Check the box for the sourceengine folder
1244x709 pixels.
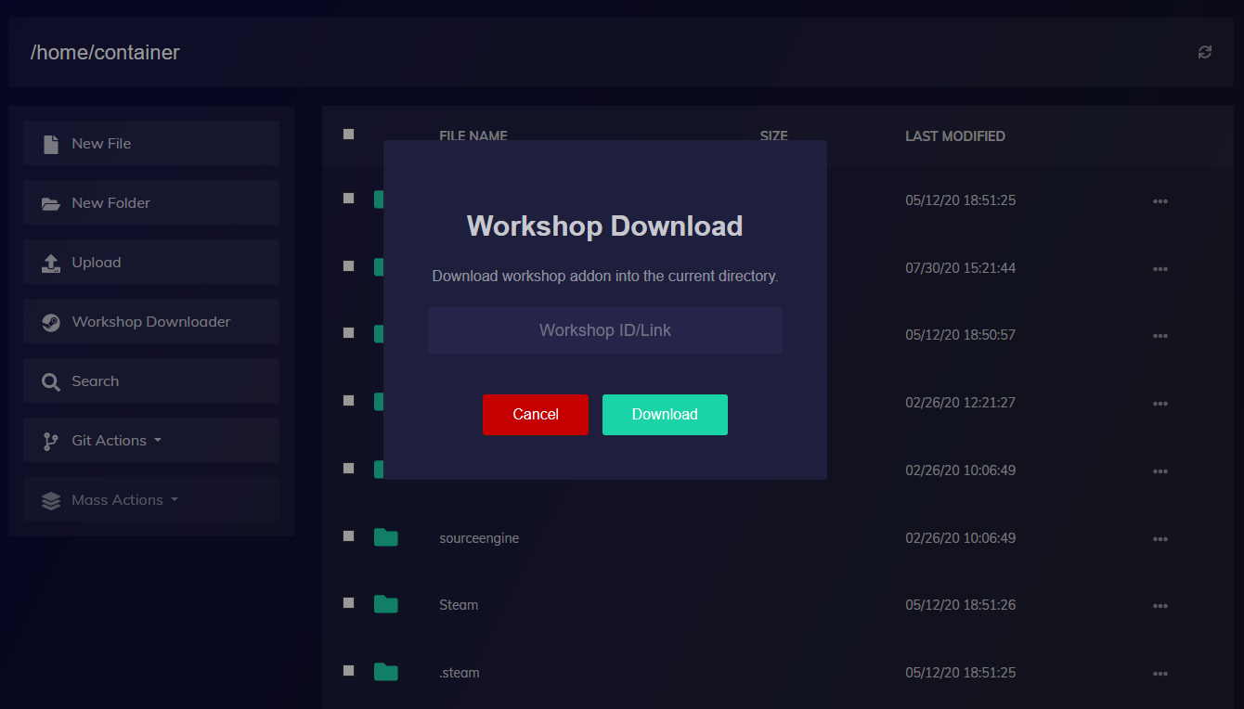tap(349, 536)
